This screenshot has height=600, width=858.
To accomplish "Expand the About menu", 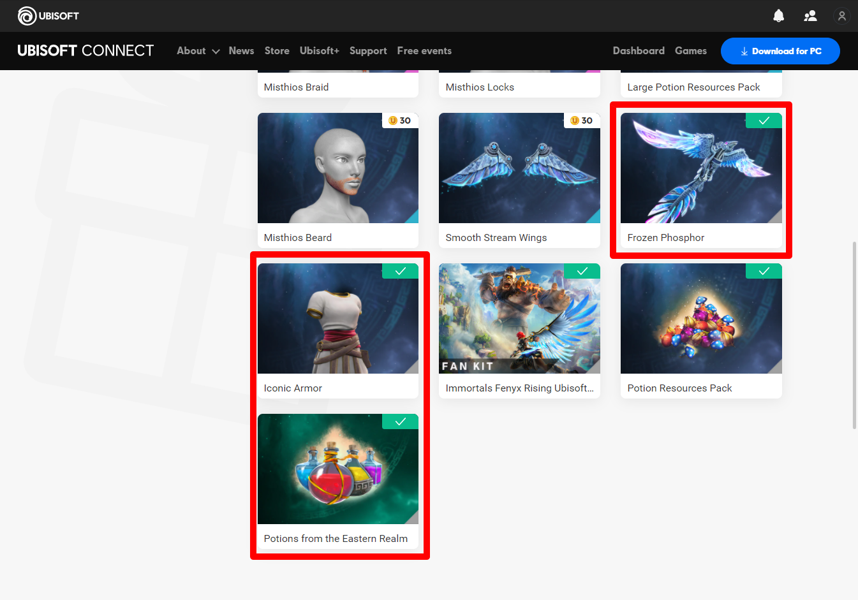I will click(x=198, y=51).
